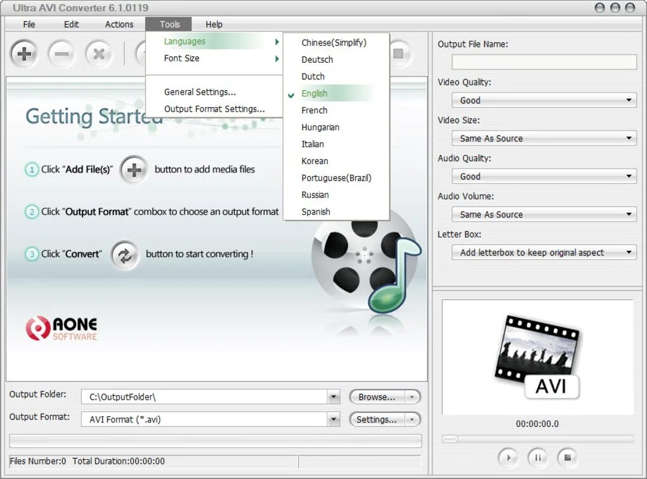
Task: Select Portuguese(Brazil) language
Action: (x=336, y=177)
